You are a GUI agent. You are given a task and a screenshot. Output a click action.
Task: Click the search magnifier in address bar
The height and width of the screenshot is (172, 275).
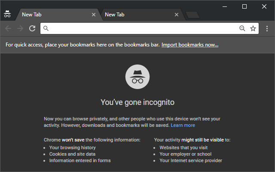(46, 28)
